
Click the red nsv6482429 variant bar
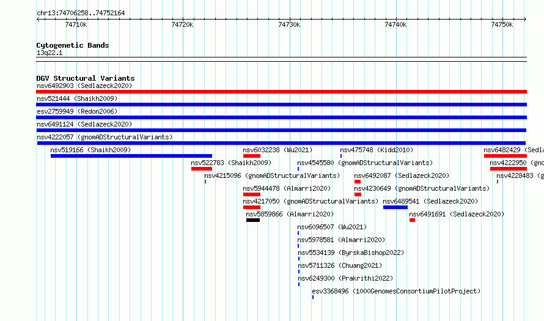coord(505,156)
